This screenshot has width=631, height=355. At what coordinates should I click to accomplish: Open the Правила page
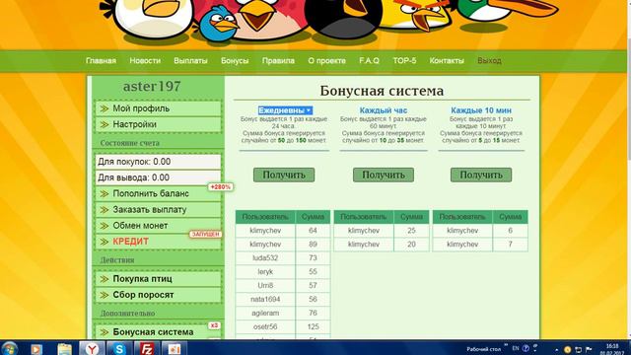278,61
